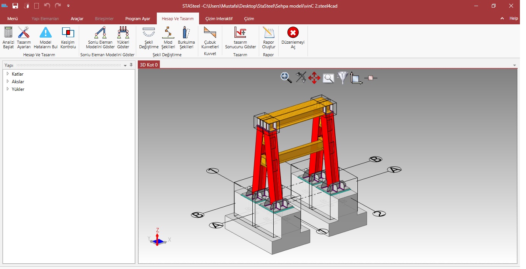The height and width of the screenshot is (269, 526).
Task: Show finite element model (Sonlu Eleman)
Action: pos(100,37)
